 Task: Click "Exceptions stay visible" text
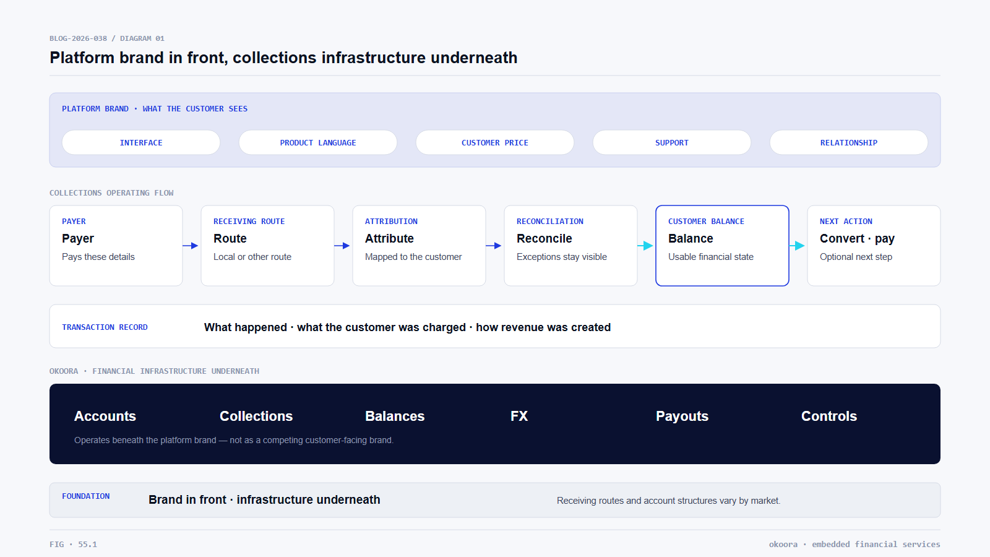(x=562, y=257)
